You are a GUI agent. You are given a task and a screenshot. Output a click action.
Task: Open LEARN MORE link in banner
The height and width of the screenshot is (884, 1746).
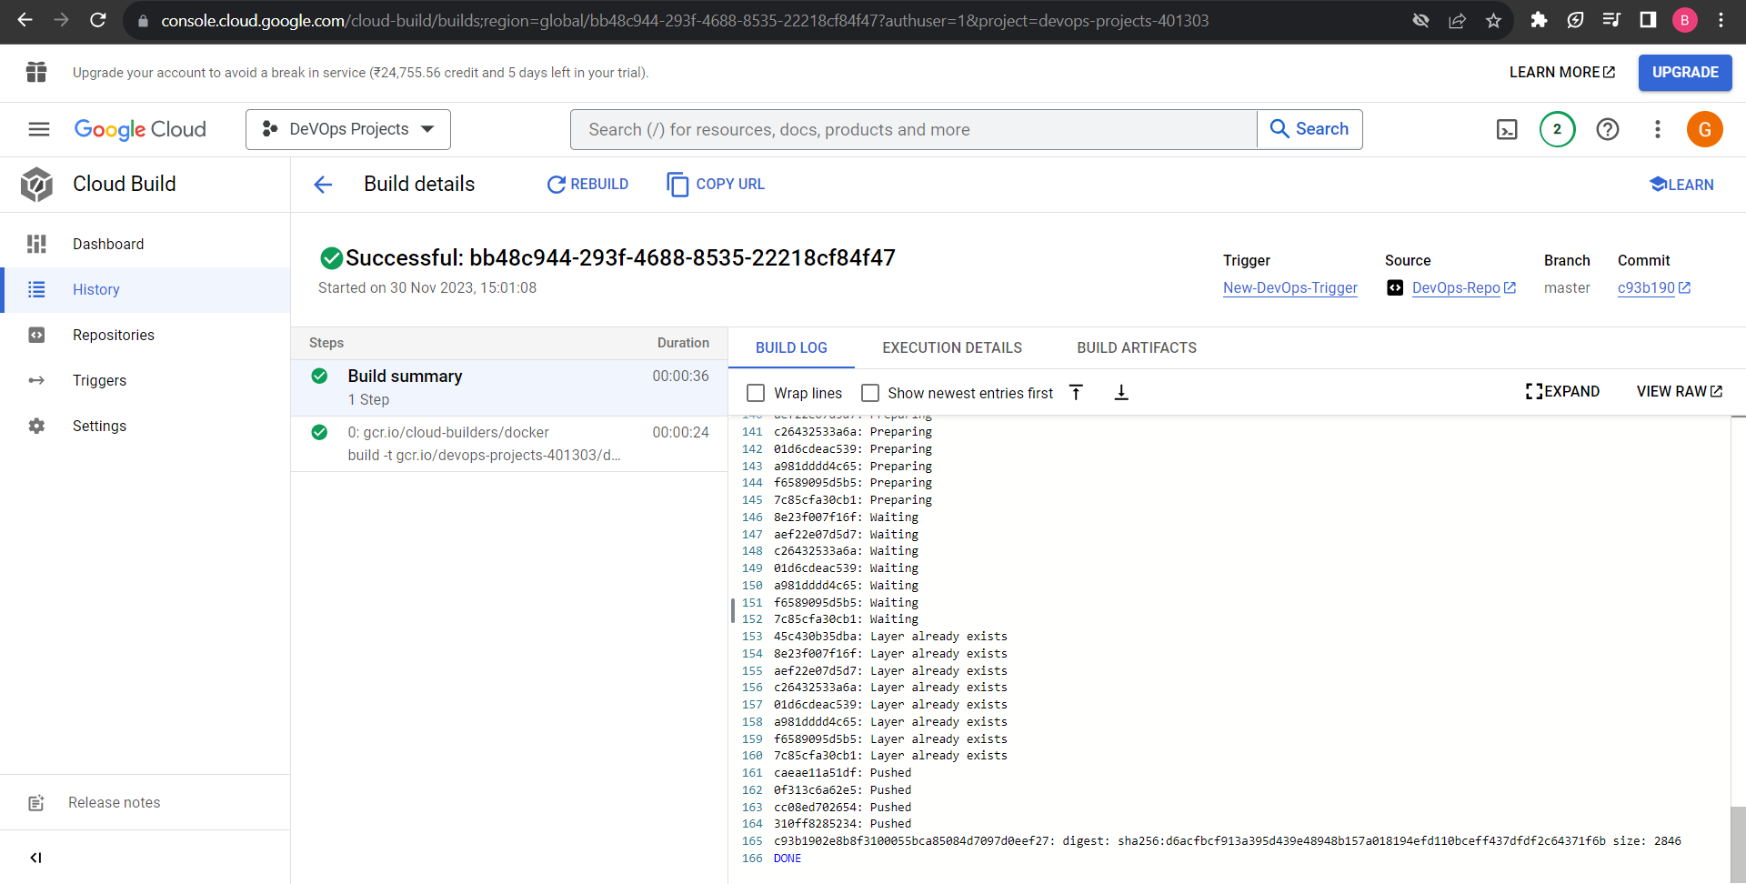(1562, 73)
